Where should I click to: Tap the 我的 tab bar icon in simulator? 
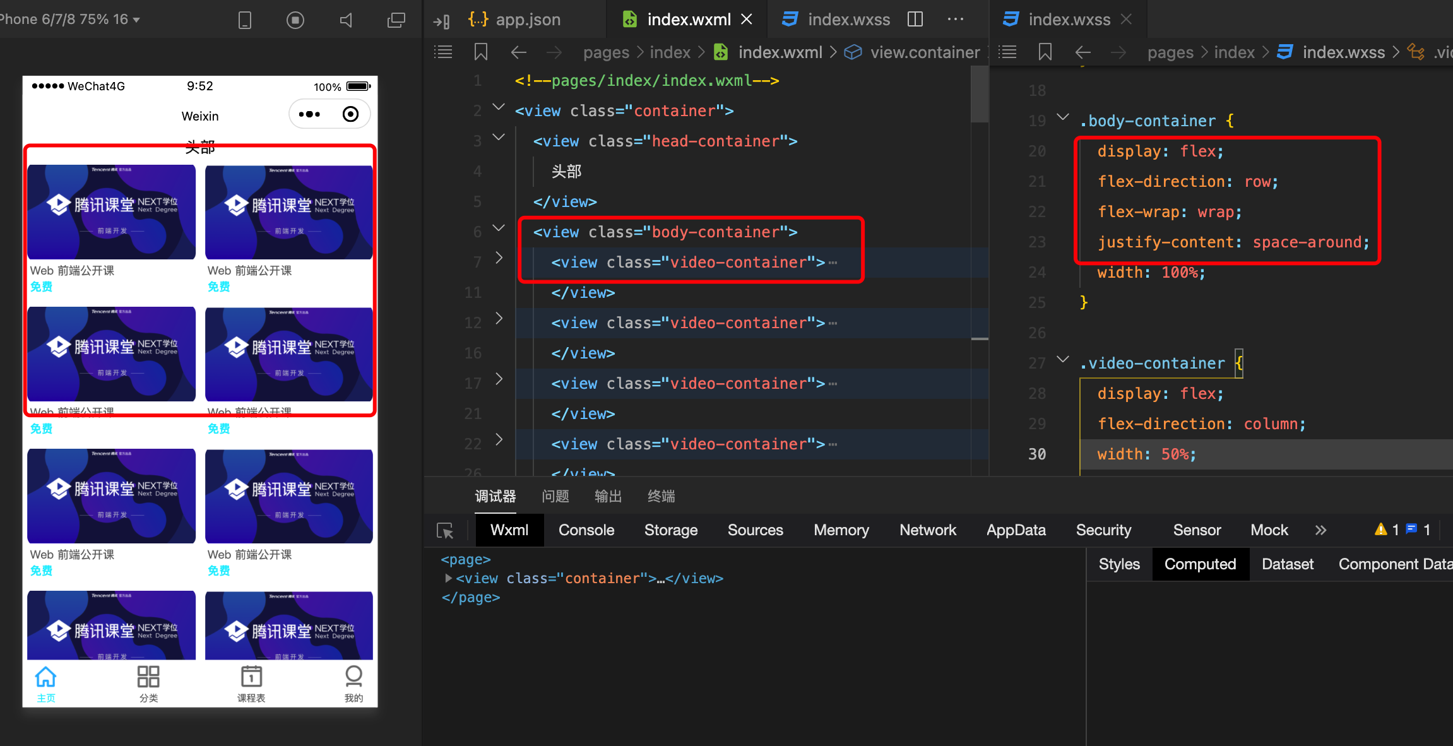point(353,684)
